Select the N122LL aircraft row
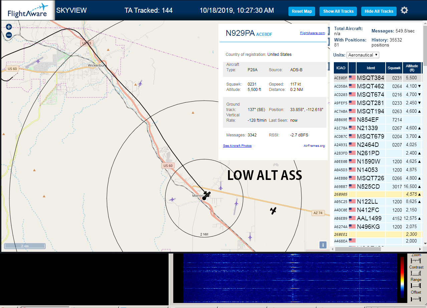This screenshot has width=427, height=308. coord(378,202)
